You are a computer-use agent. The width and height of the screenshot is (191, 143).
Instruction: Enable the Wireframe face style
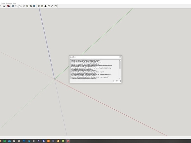point(21,6)
